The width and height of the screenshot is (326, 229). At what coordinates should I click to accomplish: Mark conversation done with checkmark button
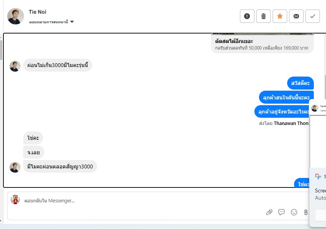(313, 16)
